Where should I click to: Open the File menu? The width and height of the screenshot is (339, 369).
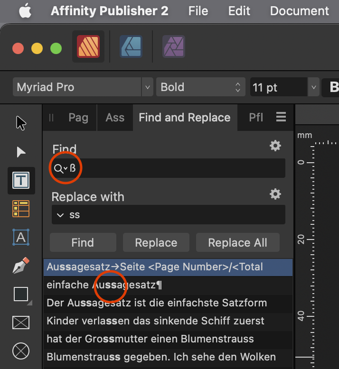pos(198,11)
